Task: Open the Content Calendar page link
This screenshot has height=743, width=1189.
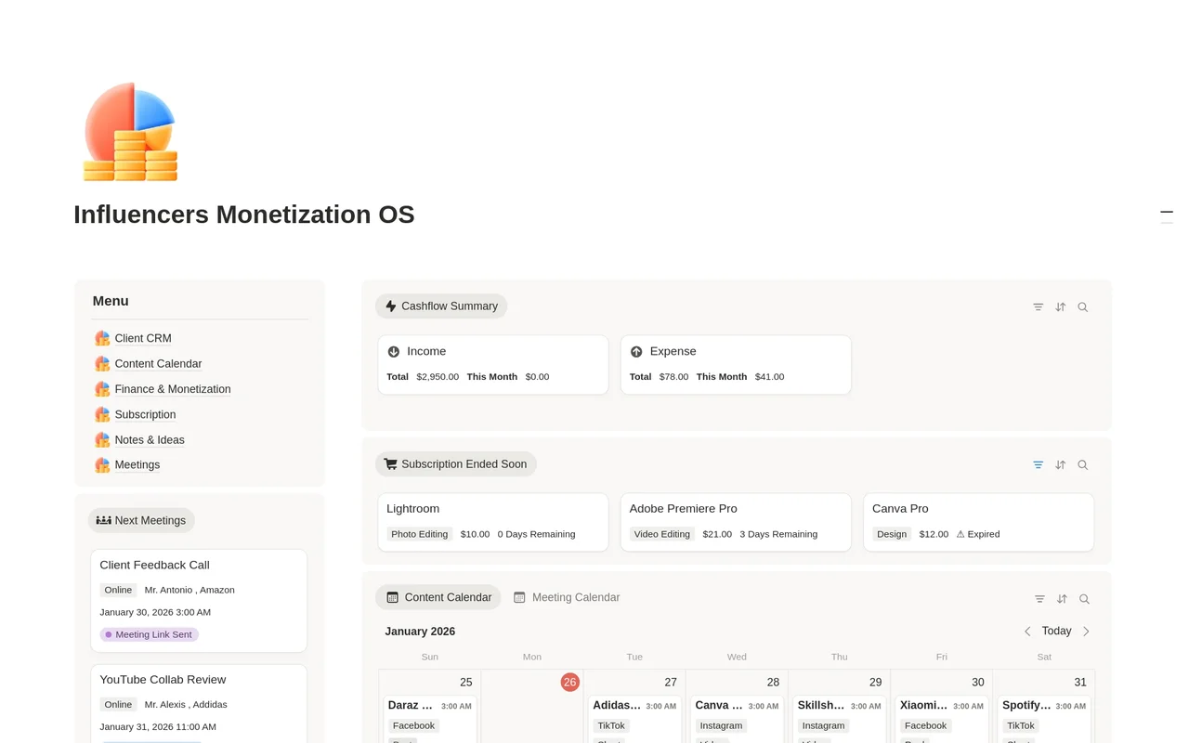Action: point(158,364)
